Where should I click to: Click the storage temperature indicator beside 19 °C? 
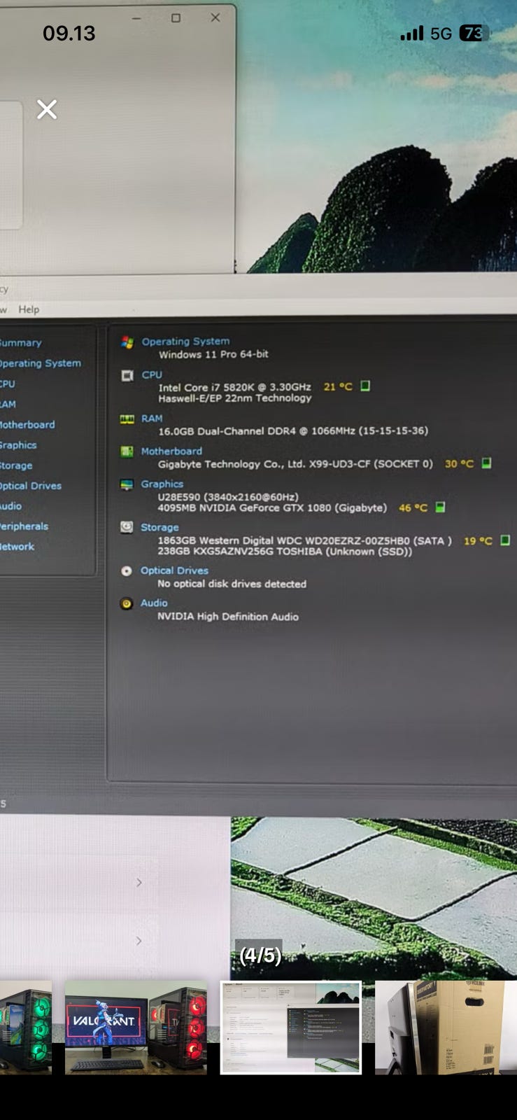[505, 540]
